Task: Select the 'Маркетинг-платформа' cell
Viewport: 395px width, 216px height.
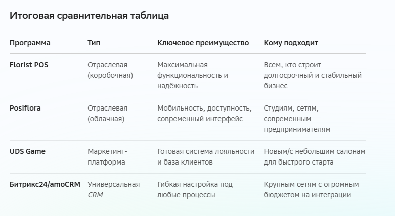Action: (107, 157)
